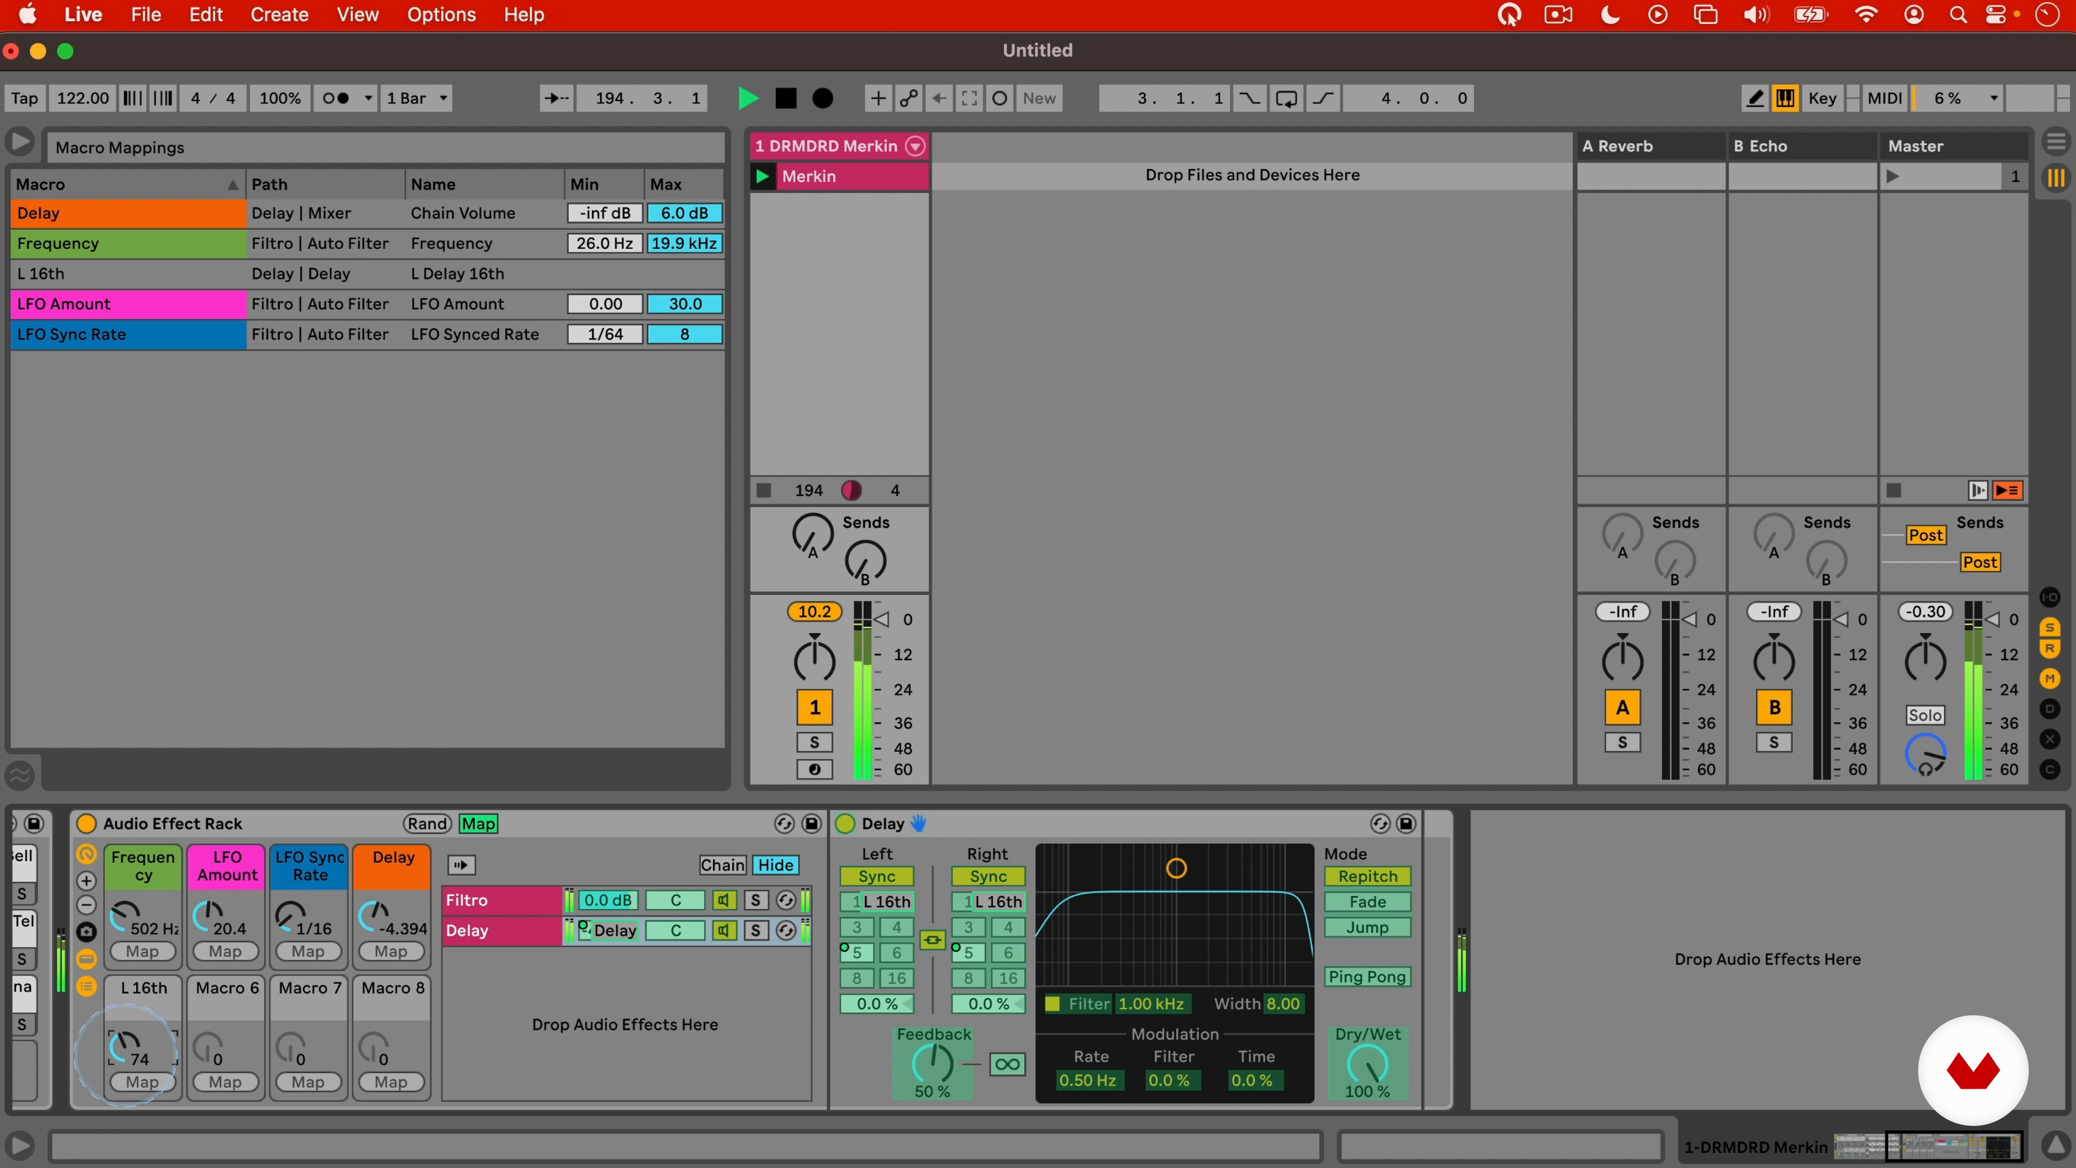Launch the Merkin clip play triangle
The image size is (2076, 1168).
(762, 176)
